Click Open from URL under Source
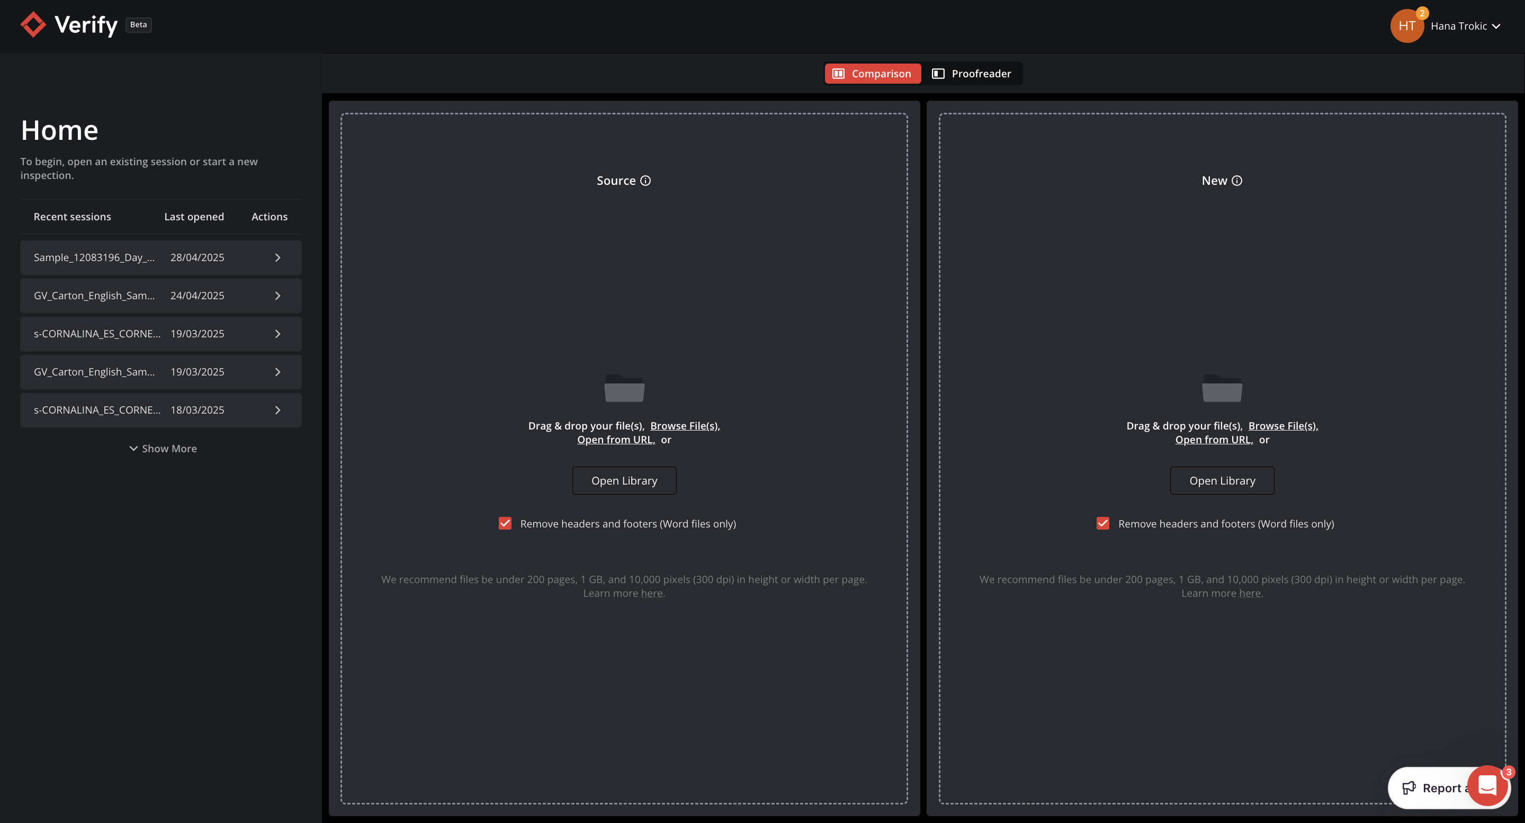 click(x=616, y=440)
